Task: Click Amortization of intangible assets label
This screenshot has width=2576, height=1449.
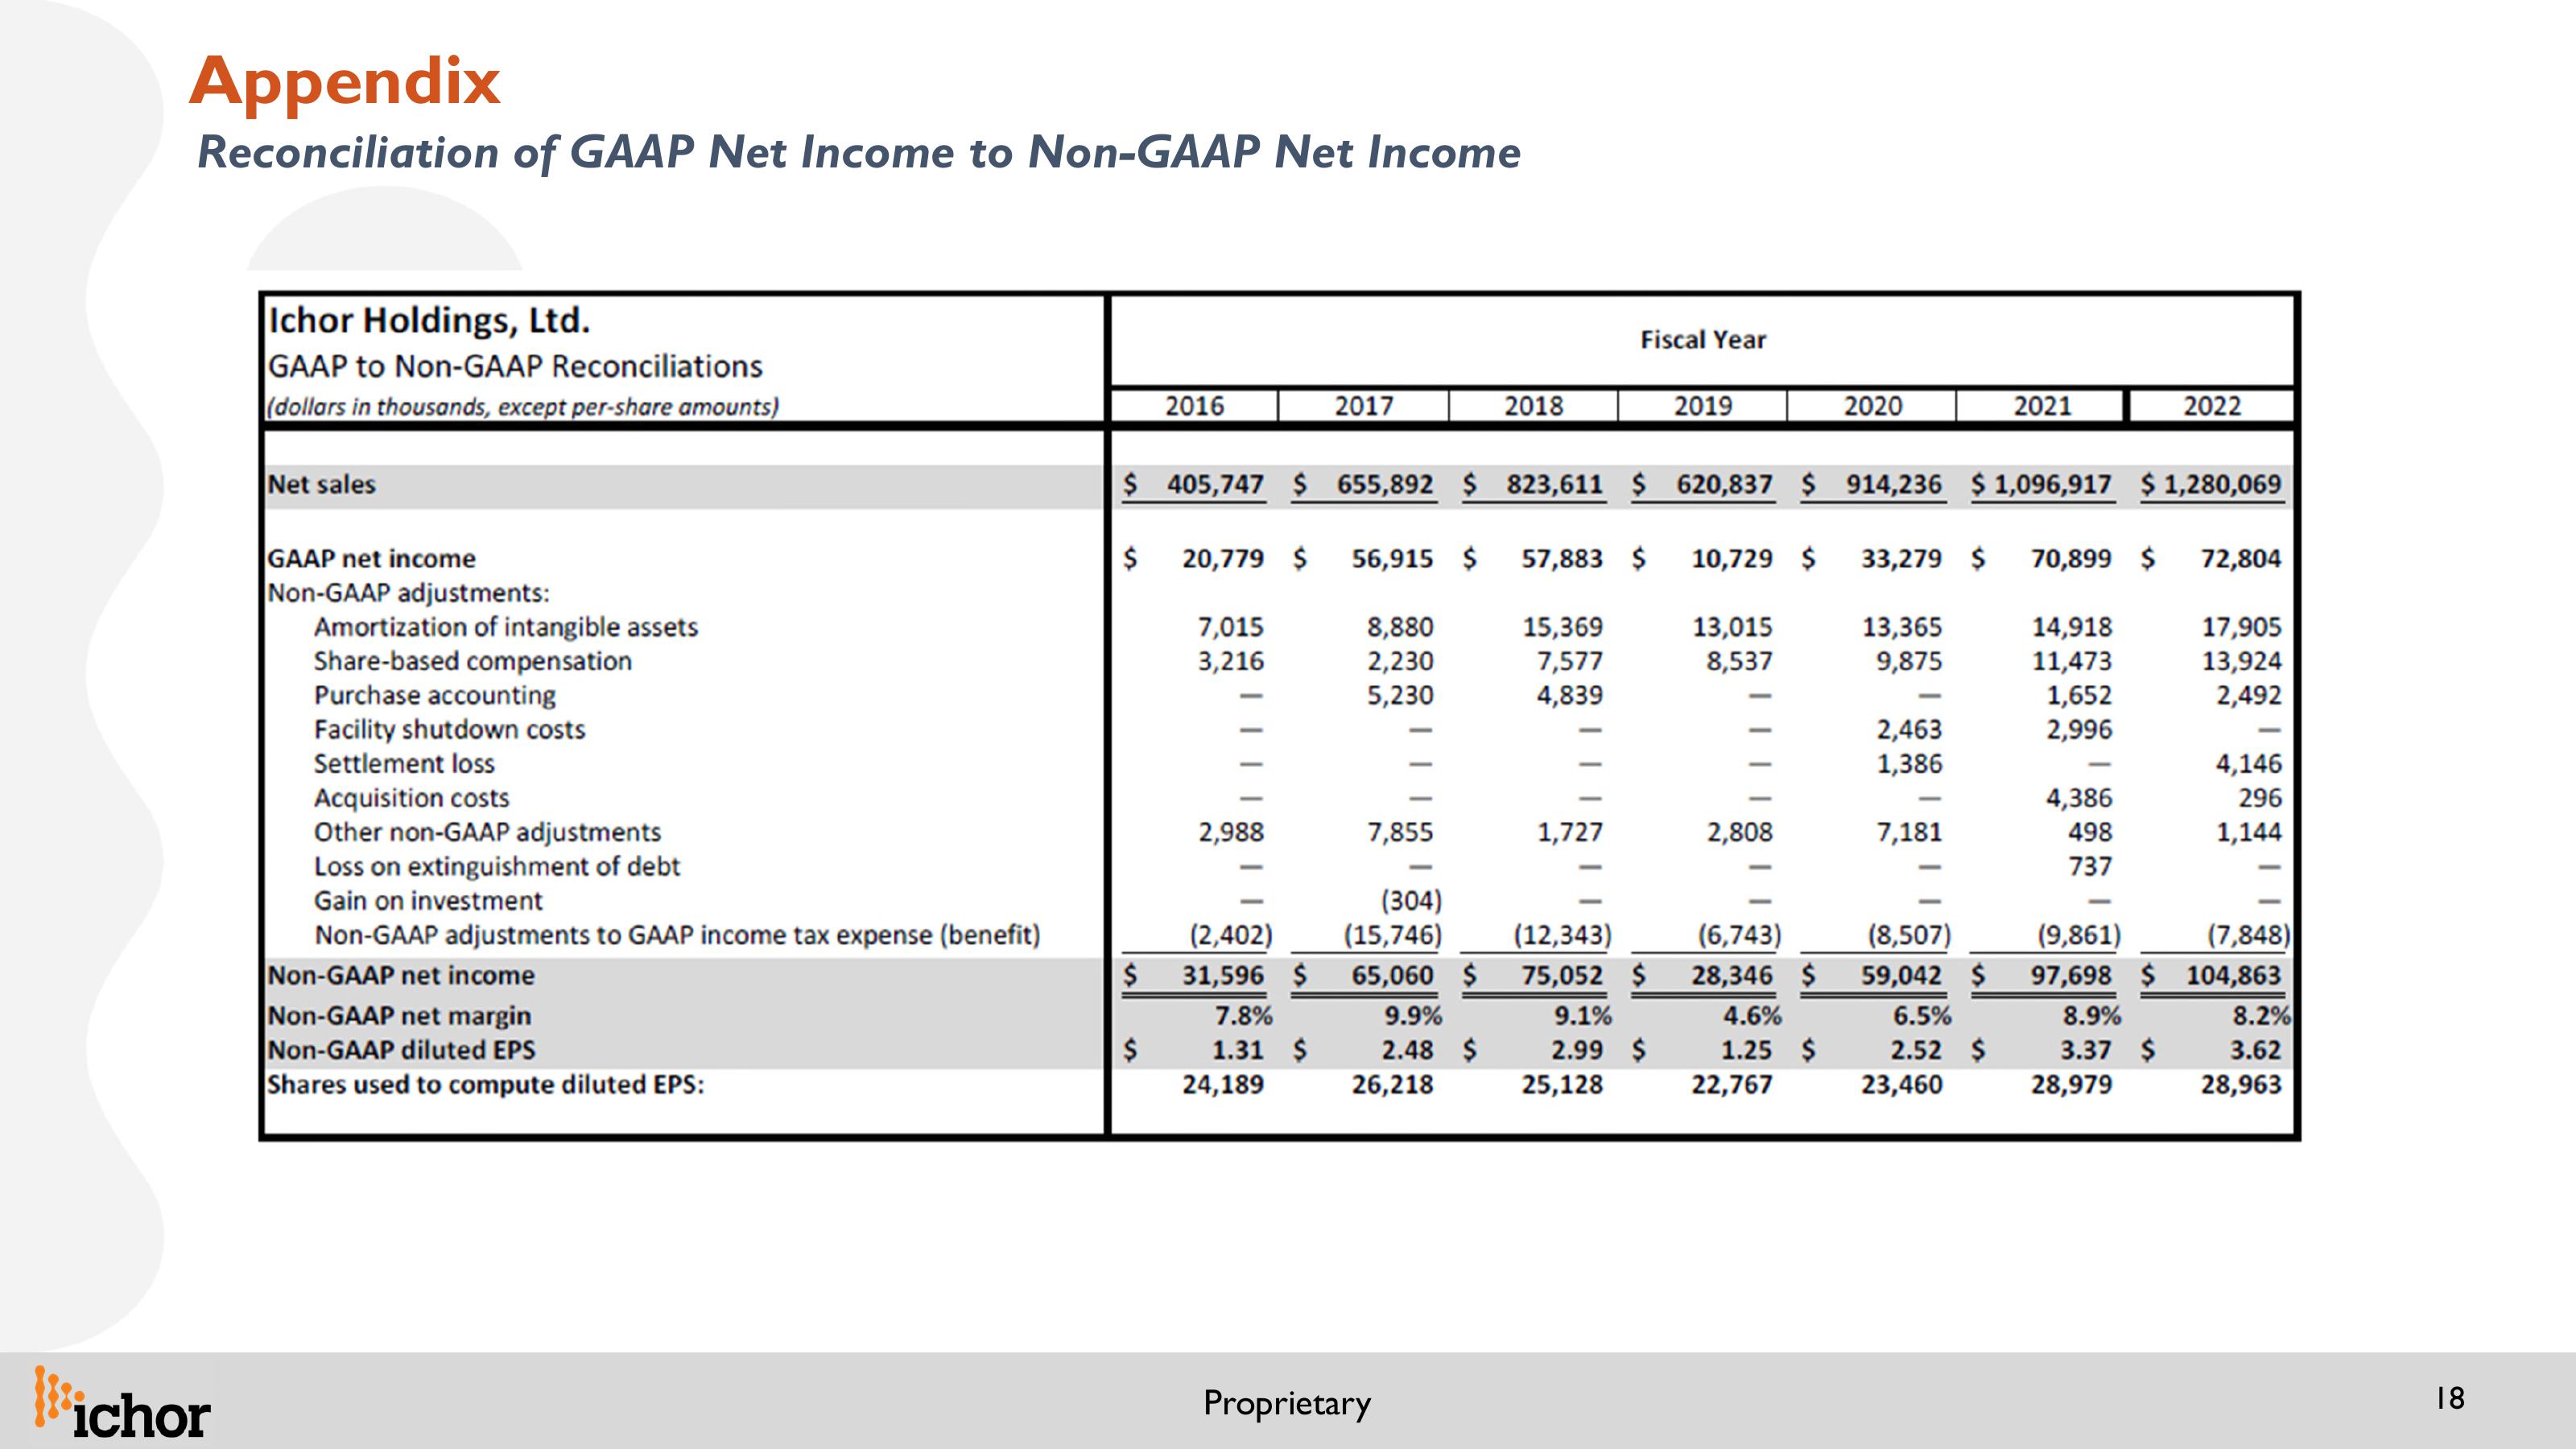Action: pos(506,627)
